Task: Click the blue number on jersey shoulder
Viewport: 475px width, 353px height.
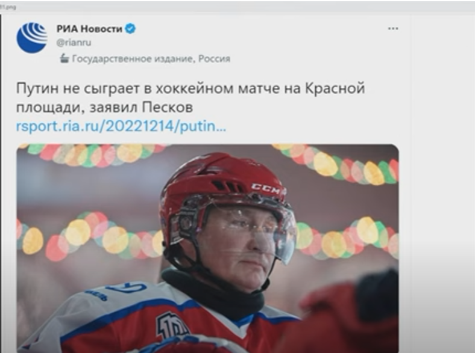Action: click(x=127, y=288)
